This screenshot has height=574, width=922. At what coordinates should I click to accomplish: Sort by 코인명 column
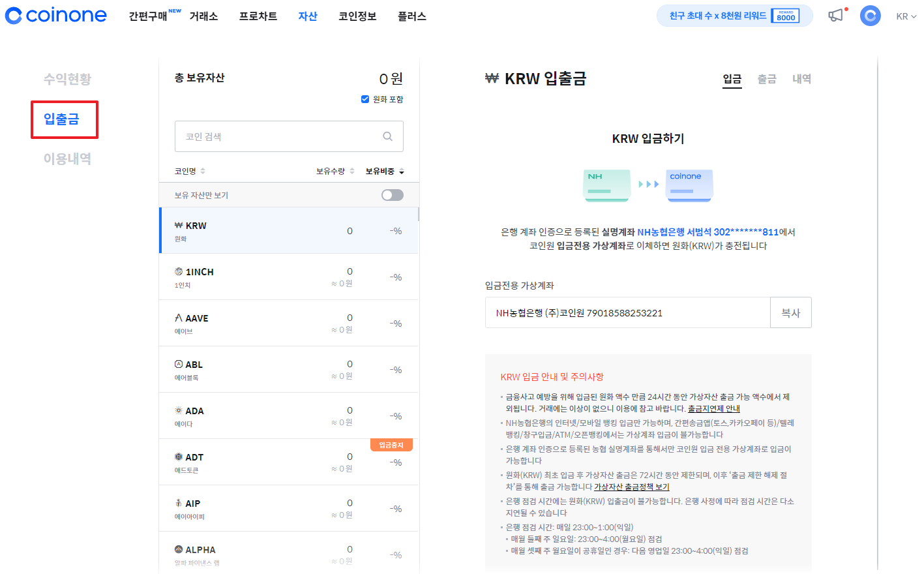(x=190, y=171)
